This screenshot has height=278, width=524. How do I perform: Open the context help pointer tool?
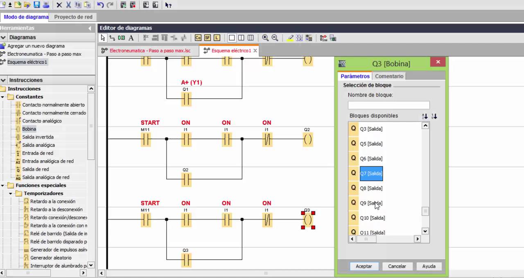pyautogui.click(x=168, y=5)
